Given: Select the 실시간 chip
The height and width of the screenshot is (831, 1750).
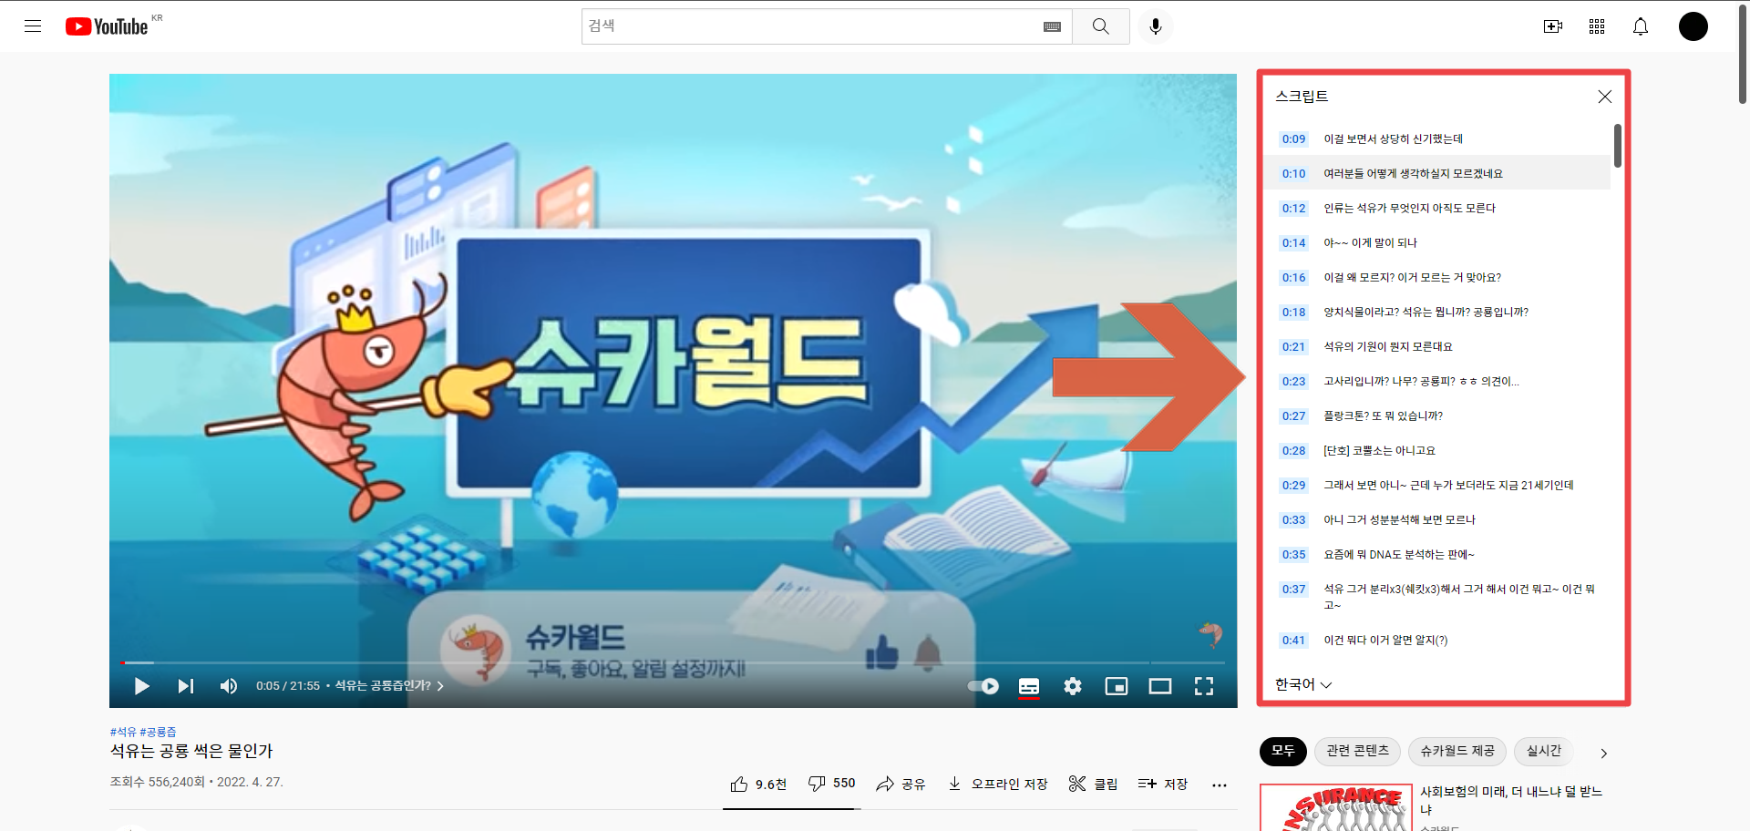Looking at the screenshot, I should [1544, 751].
